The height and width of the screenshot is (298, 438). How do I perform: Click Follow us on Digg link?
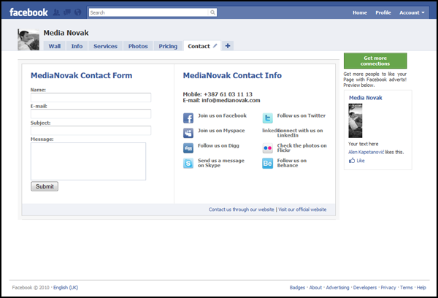pos(218,145)
